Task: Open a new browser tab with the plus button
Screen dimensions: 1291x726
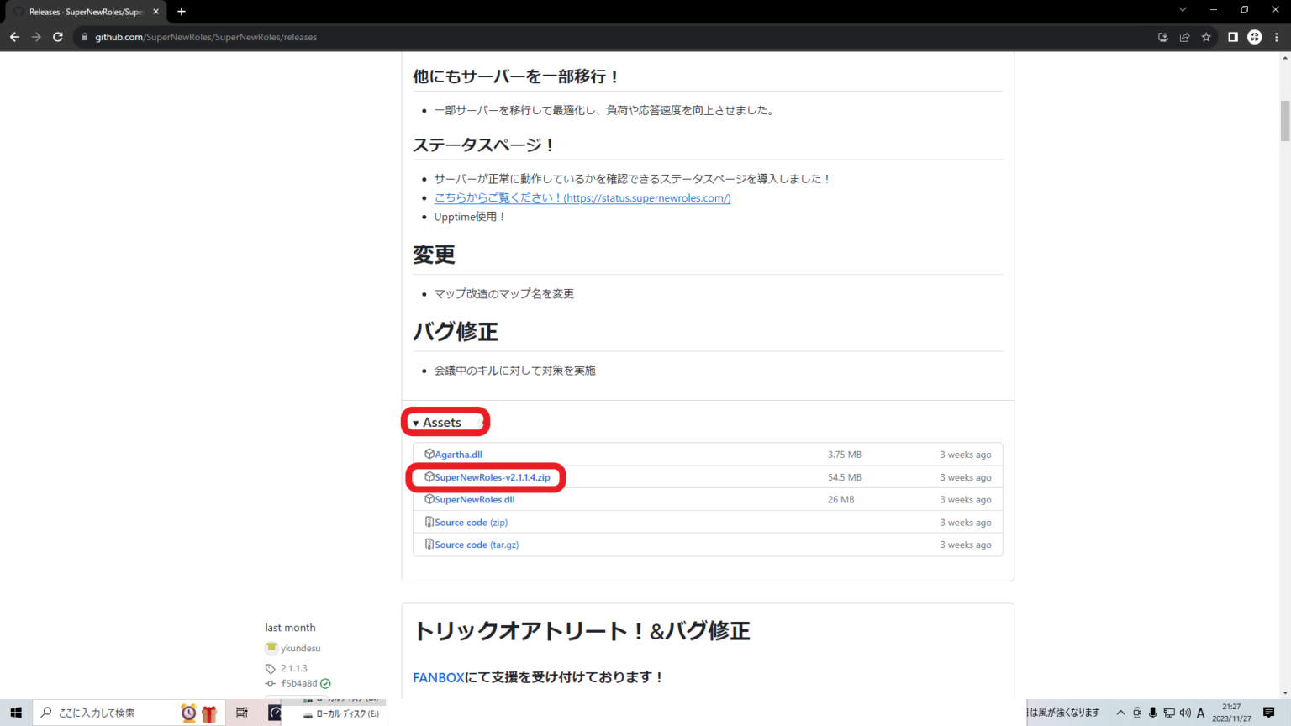Action: [x=181, y=12]
